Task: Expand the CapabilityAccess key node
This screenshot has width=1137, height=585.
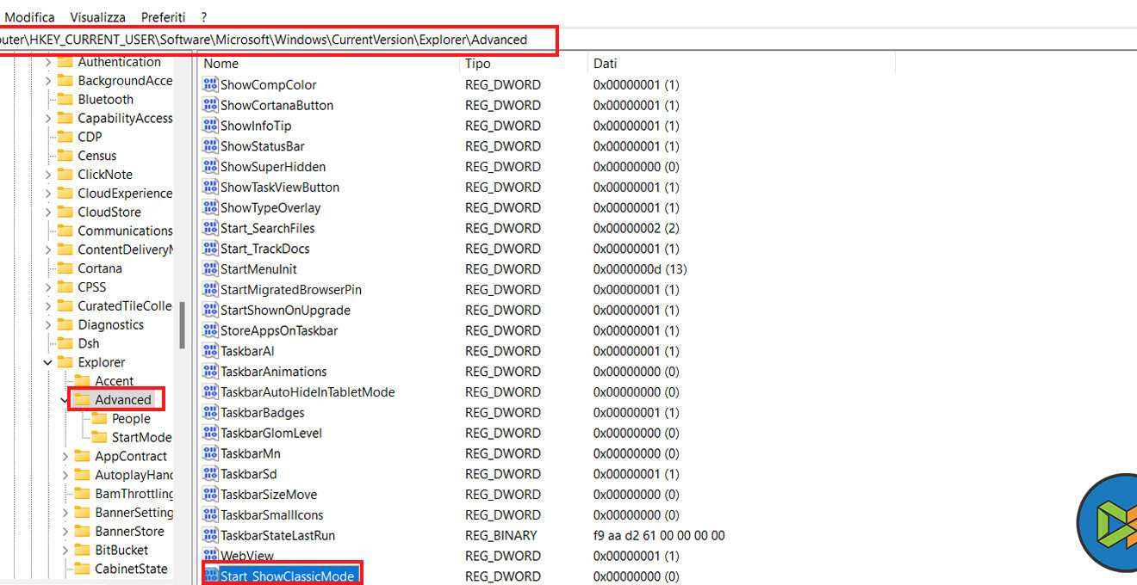Action: pyautogui.click(x=47, y=118)
